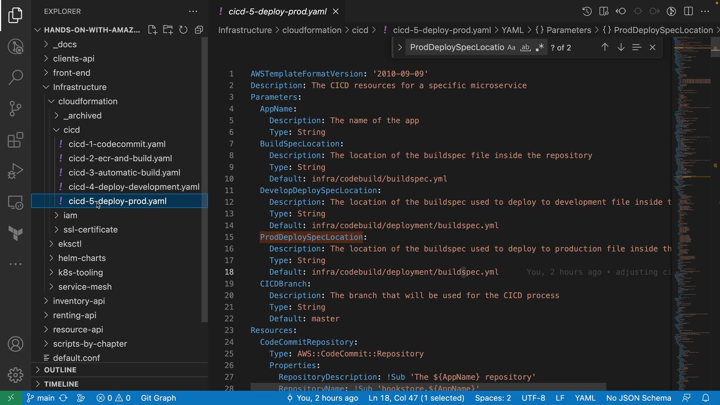The width and height of the screenshot is (720, 405).
Task: Split the editor to the right
Action: coord(688,11)
